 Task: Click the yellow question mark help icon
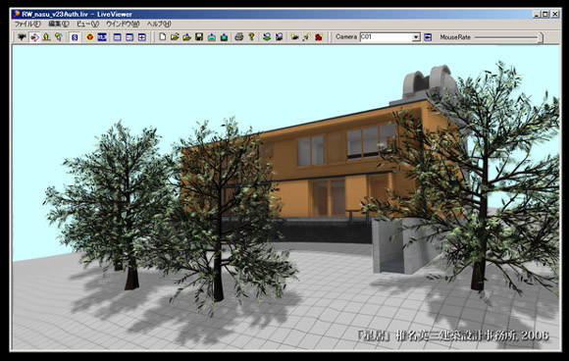(x=251, y=37)
